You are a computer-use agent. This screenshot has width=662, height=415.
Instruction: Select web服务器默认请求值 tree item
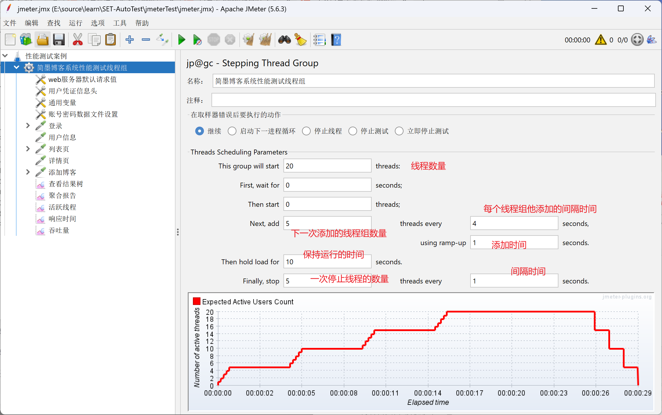82,79
